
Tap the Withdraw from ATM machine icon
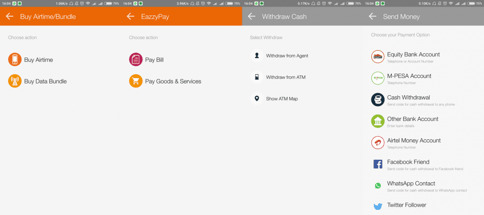[257, 77]
